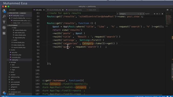This screenshot has height=97, width=173.
Task: Open composer.json file
Action: point(16,92)
